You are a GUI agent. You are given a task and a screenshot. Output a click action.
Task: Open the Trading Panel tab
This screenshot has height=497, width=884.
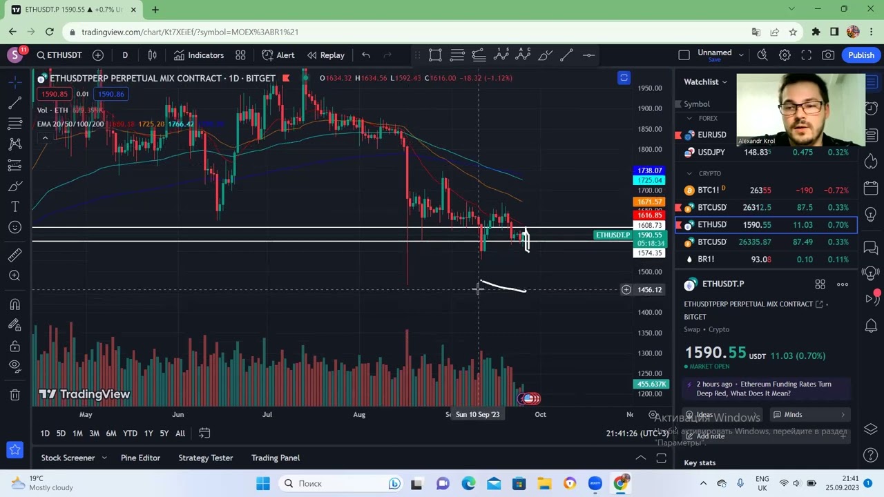[x=276, y=458]
